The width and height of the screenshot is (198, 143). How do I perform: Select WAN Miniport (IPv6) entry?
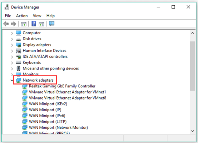[47, 116]
